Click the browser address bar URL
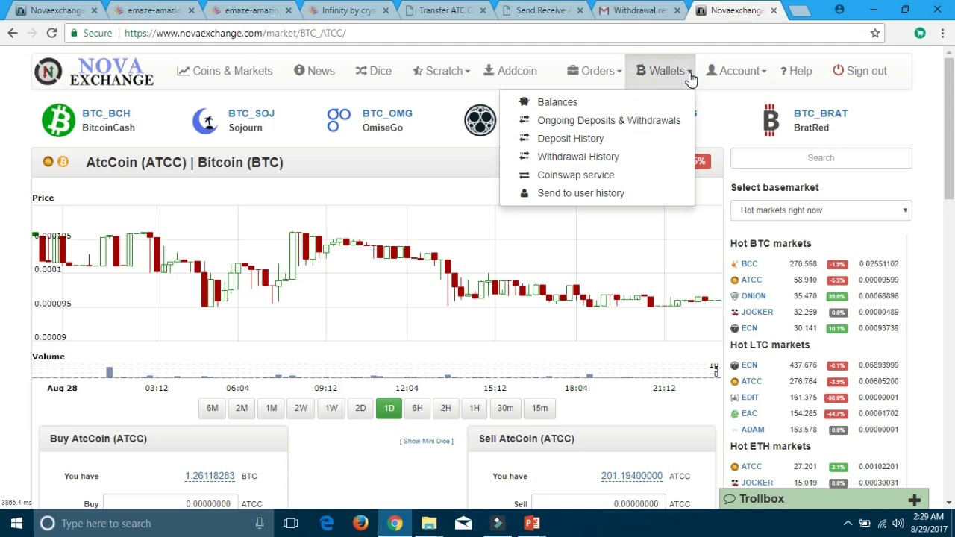Image resolution: width=955 pixels, height=537 pixels. pos(235,33)
